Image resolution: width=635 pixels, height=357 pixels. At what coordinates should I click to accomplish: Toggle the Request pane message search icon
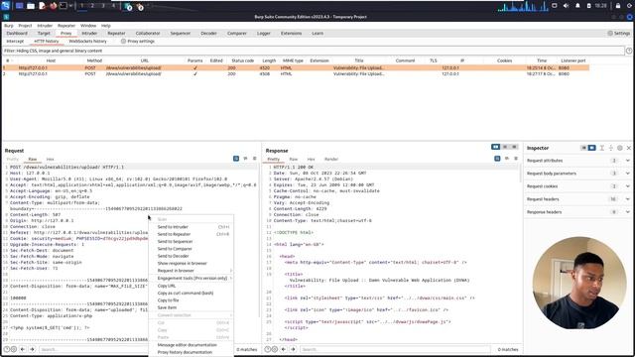click(x=236, y=159)
